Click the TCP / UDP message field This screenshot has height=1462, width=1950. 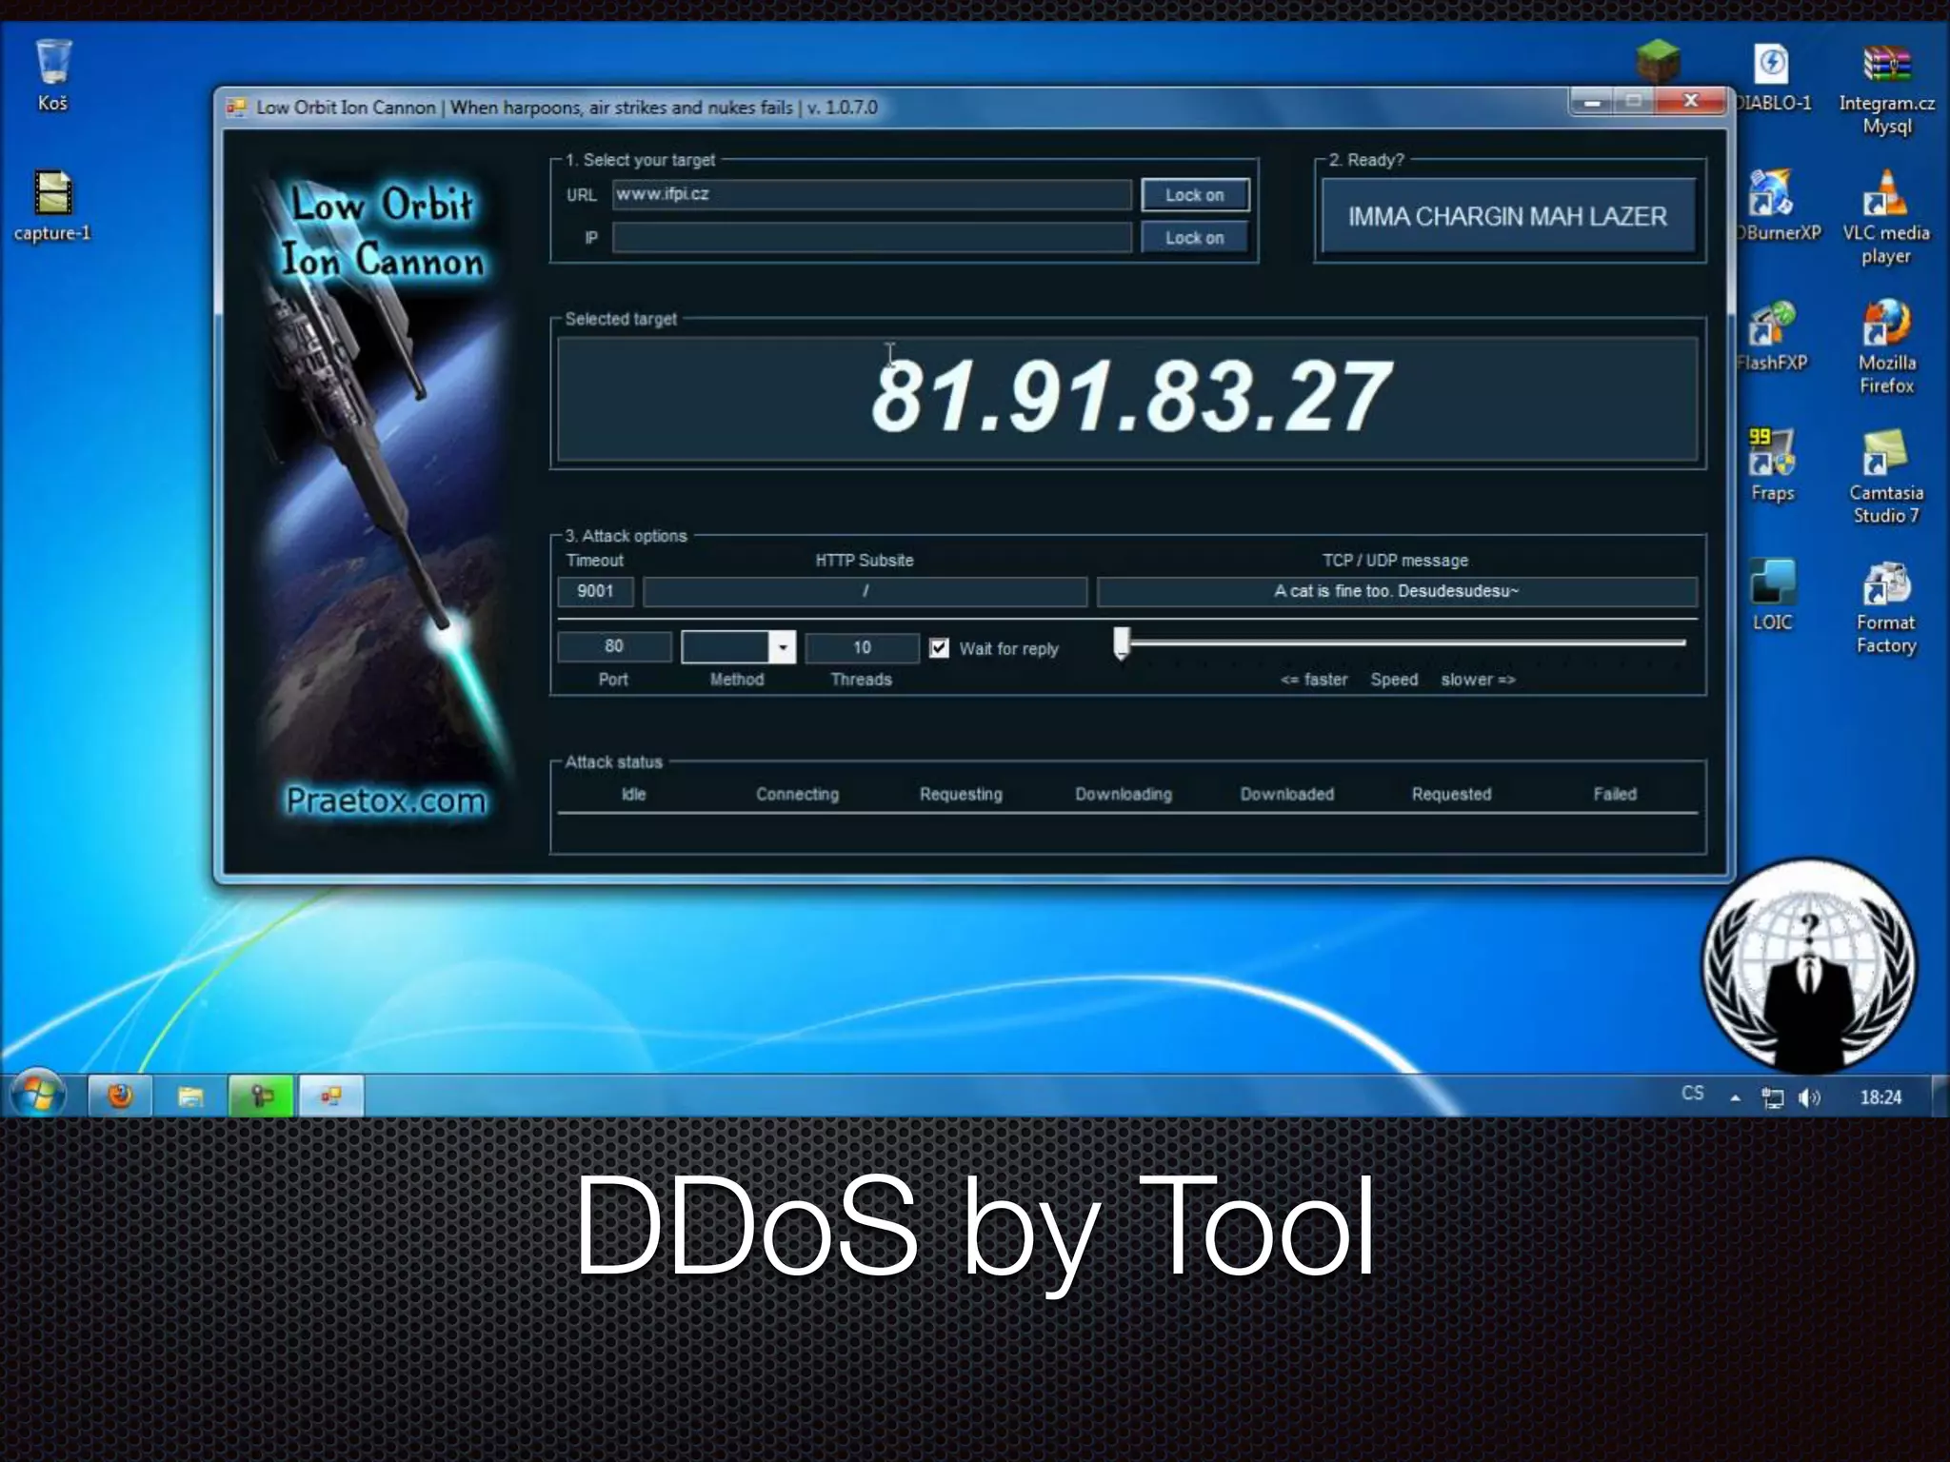click(x=1397, y=591)
